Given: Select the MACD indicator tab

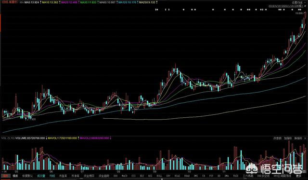Looking at the screenshot, I should [x=124, y=176].
